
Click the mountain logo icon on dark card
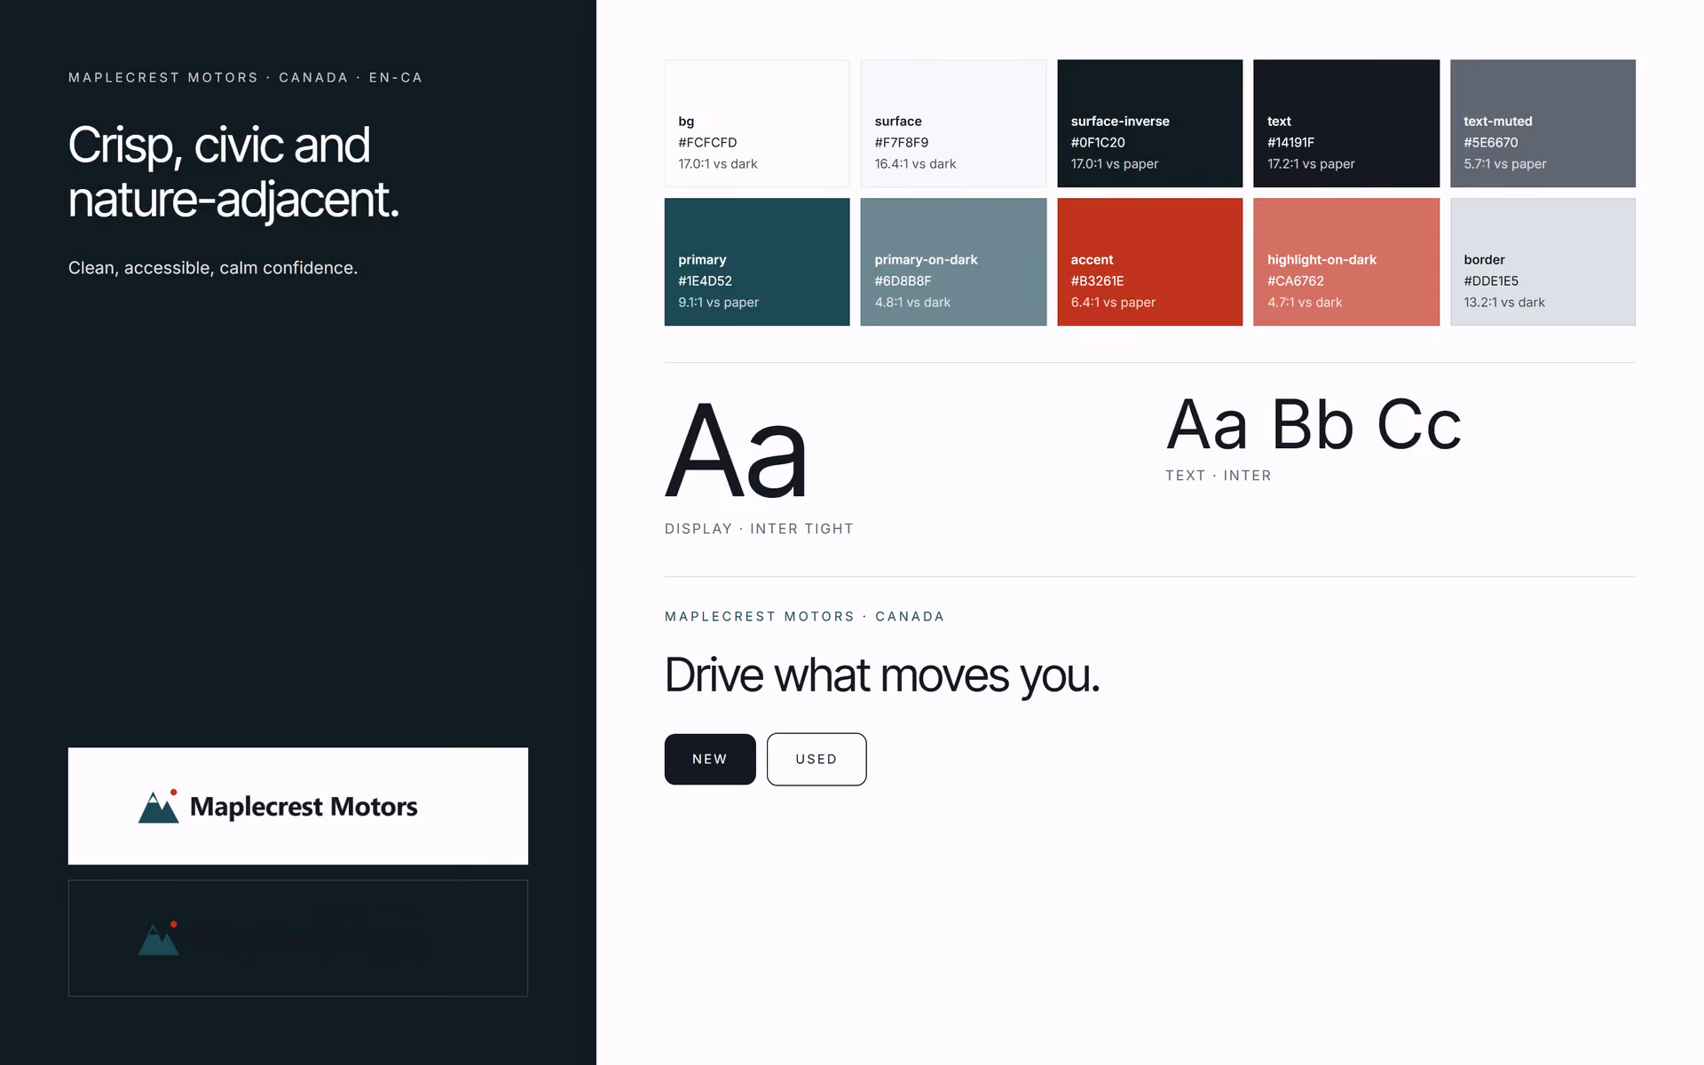tap(159, 938)
